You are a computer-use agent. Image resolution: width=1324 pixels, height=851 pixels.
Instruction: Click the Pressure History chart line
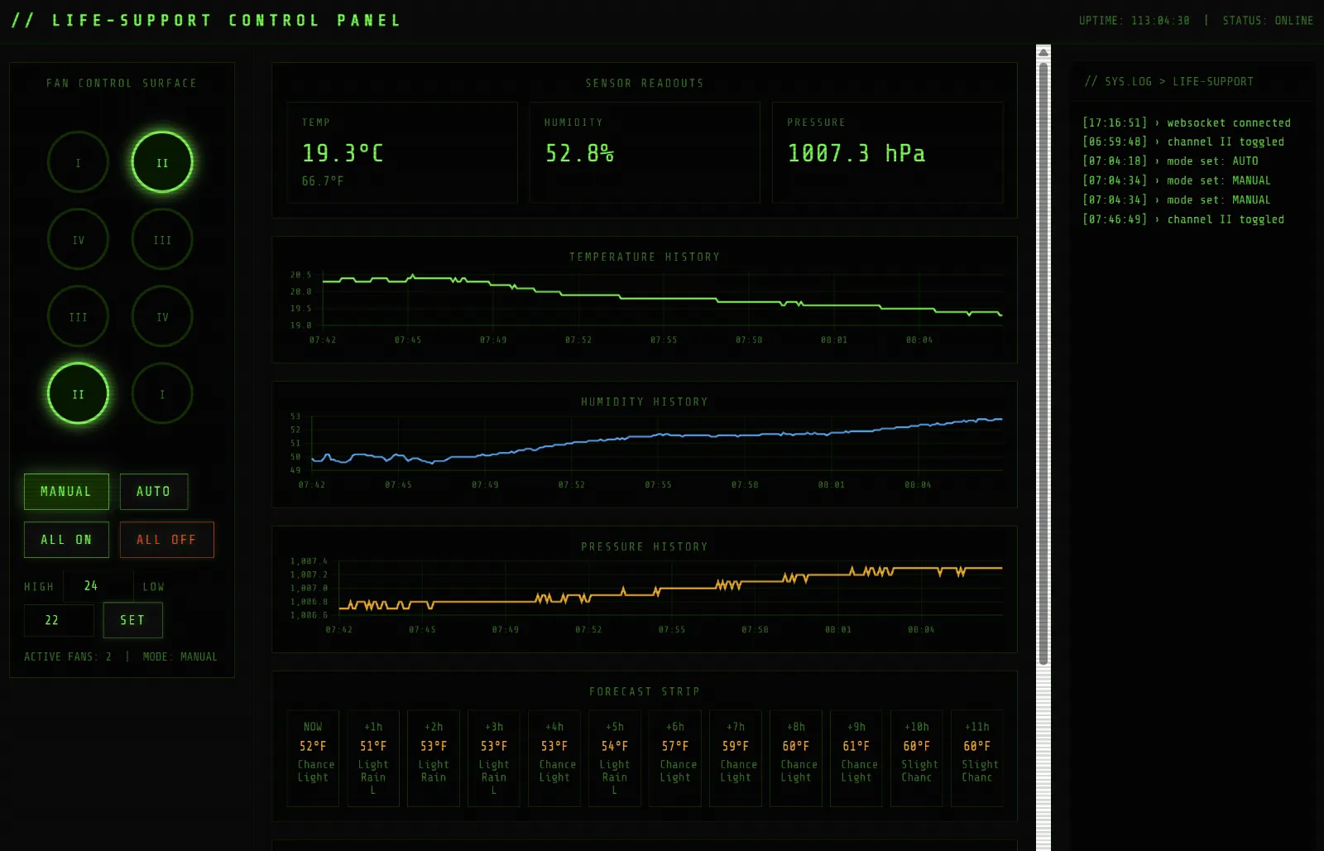[670, 589]
